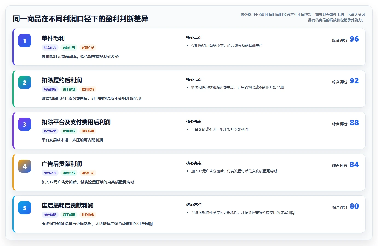Click bullet text 考虑退款和补发等历史损耗后
This screenshot has height=246, width=378.
(x=243, y=213)
